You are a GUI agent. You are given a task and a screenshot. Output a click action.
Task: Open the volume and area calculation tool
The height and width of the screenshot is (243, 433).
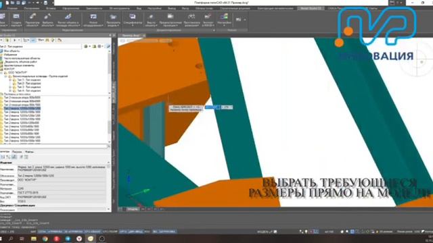point(68,20)
